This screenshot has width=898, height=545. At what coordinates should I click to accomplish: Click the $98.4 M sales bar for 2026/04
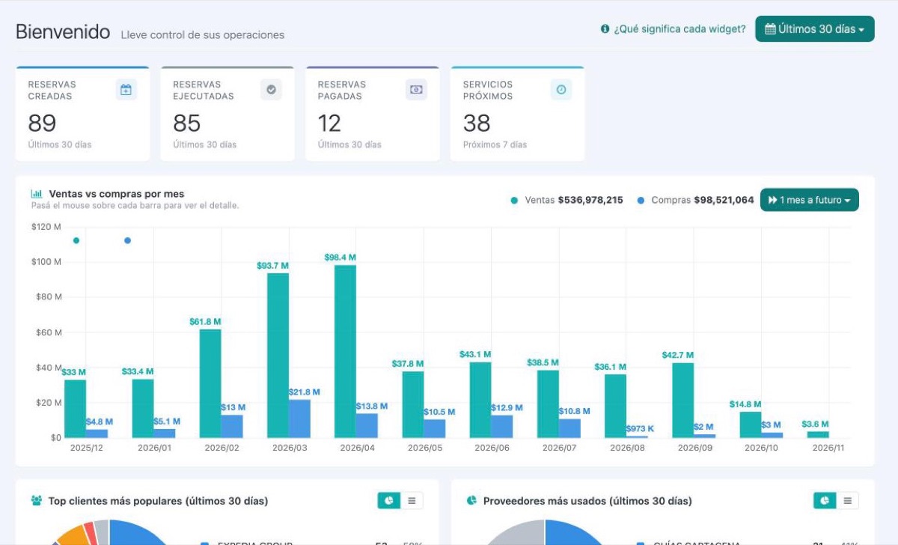coord(345,351)
